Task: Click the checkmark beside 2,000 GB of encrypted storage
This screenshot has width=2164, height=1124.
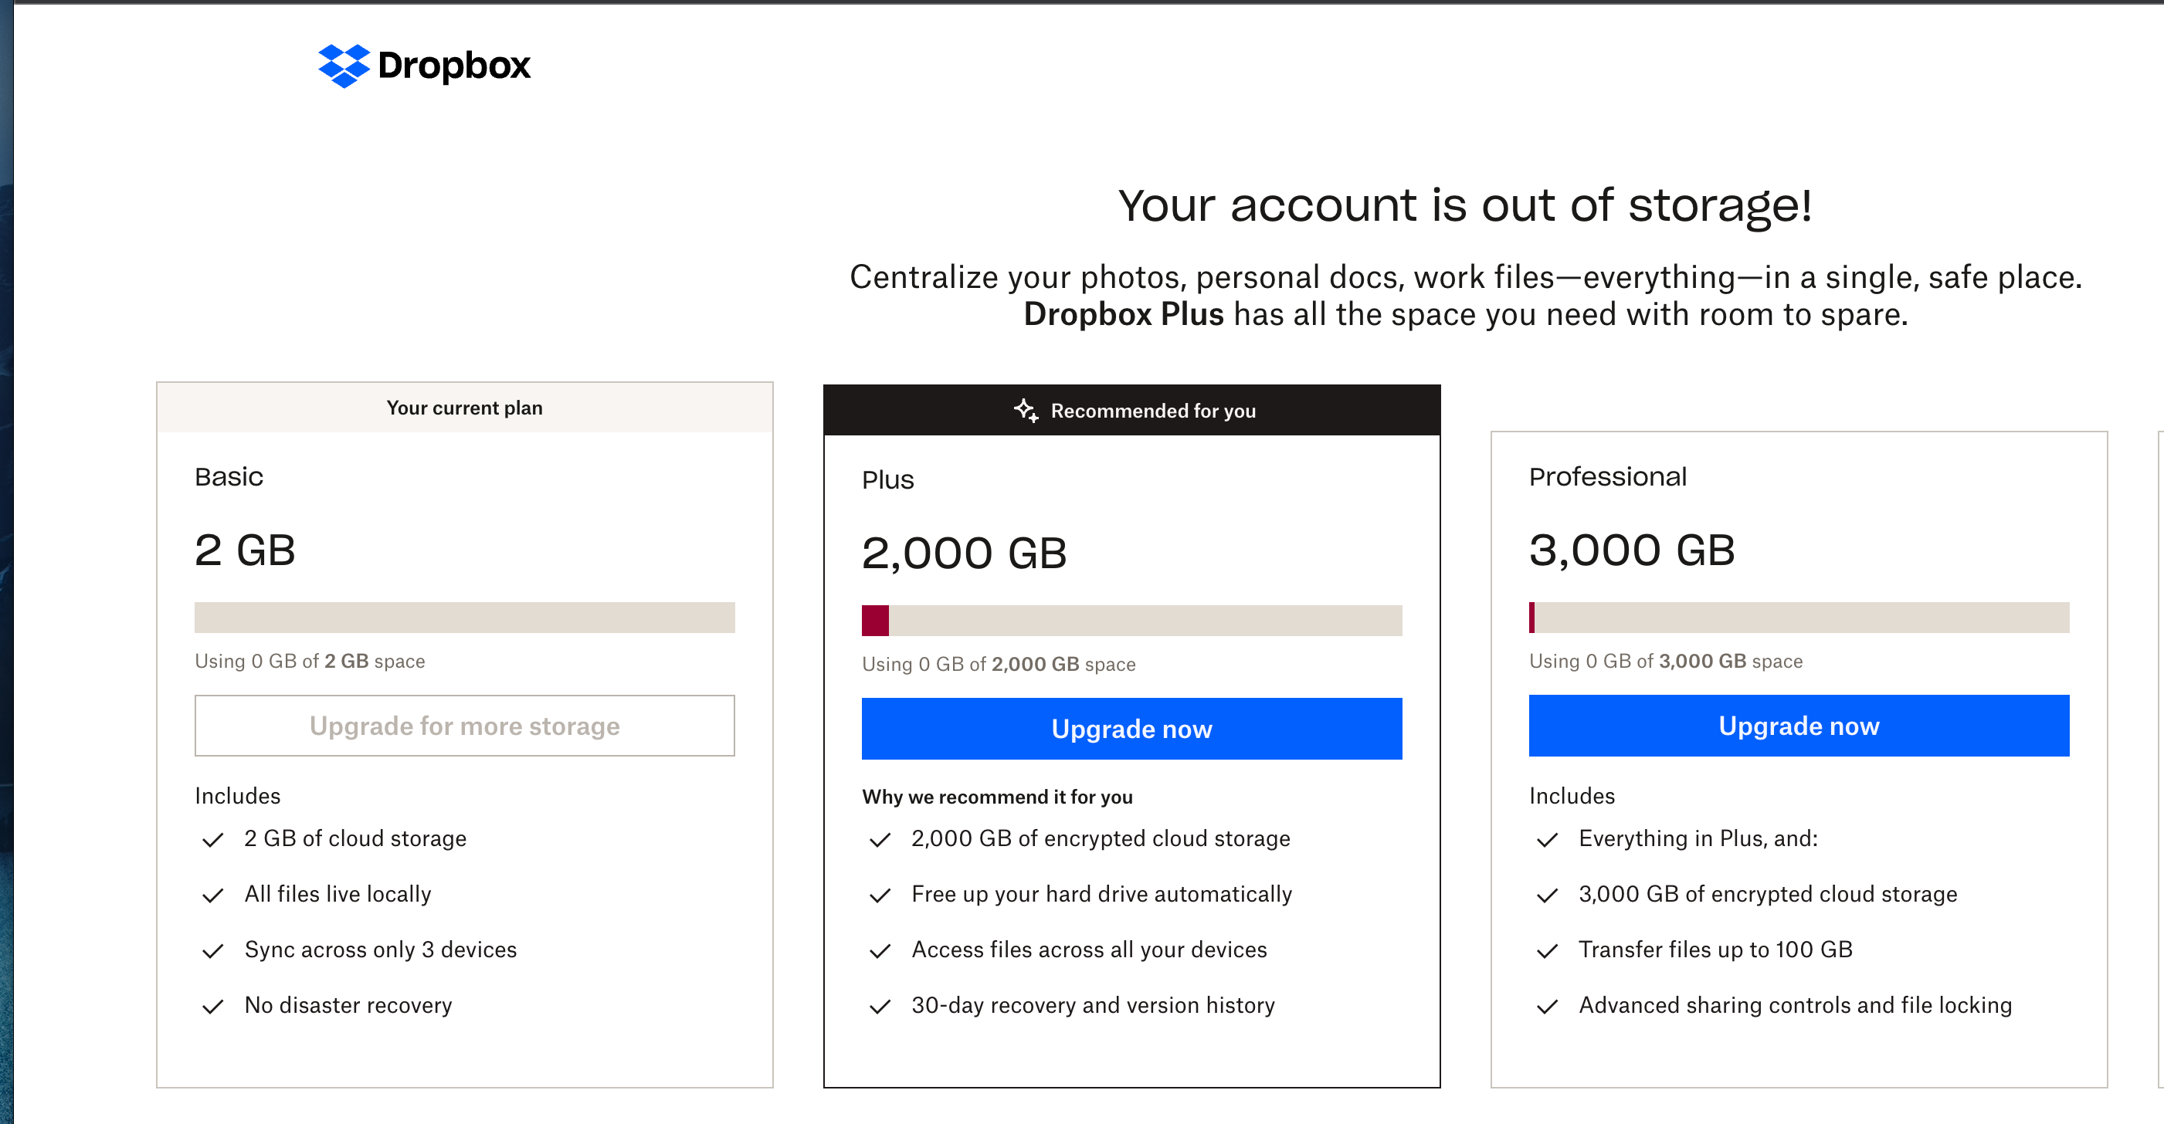Action: point(880,839)
